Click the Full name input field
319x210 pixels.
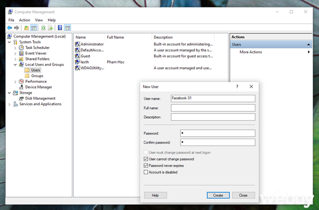[x=213, y=108]
